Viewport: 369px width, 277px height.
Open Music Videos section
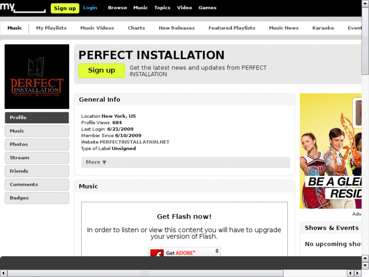(x=97, y=28)
